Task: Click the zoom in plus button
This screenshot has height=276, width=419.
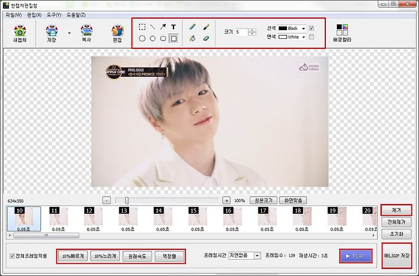Action: pyautogui.click(x=226, y=200)
